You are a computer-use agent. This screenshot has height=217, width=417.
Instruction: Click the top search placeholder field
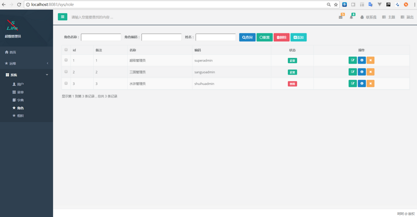tap(92, 17)
